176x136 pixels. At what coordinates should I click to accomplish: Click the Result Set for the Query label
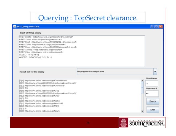(x=32, y=72)
